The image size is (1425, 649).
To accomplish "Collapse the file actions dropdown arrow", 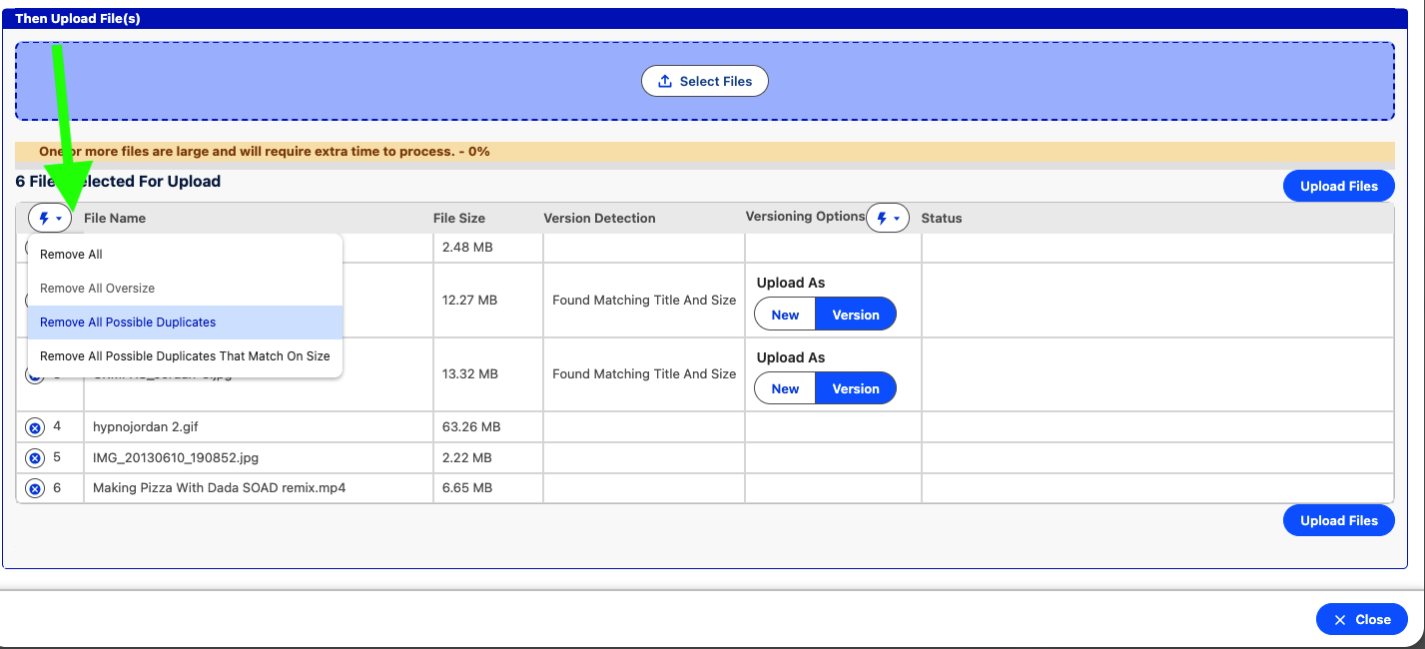I will tap(59, 219).
